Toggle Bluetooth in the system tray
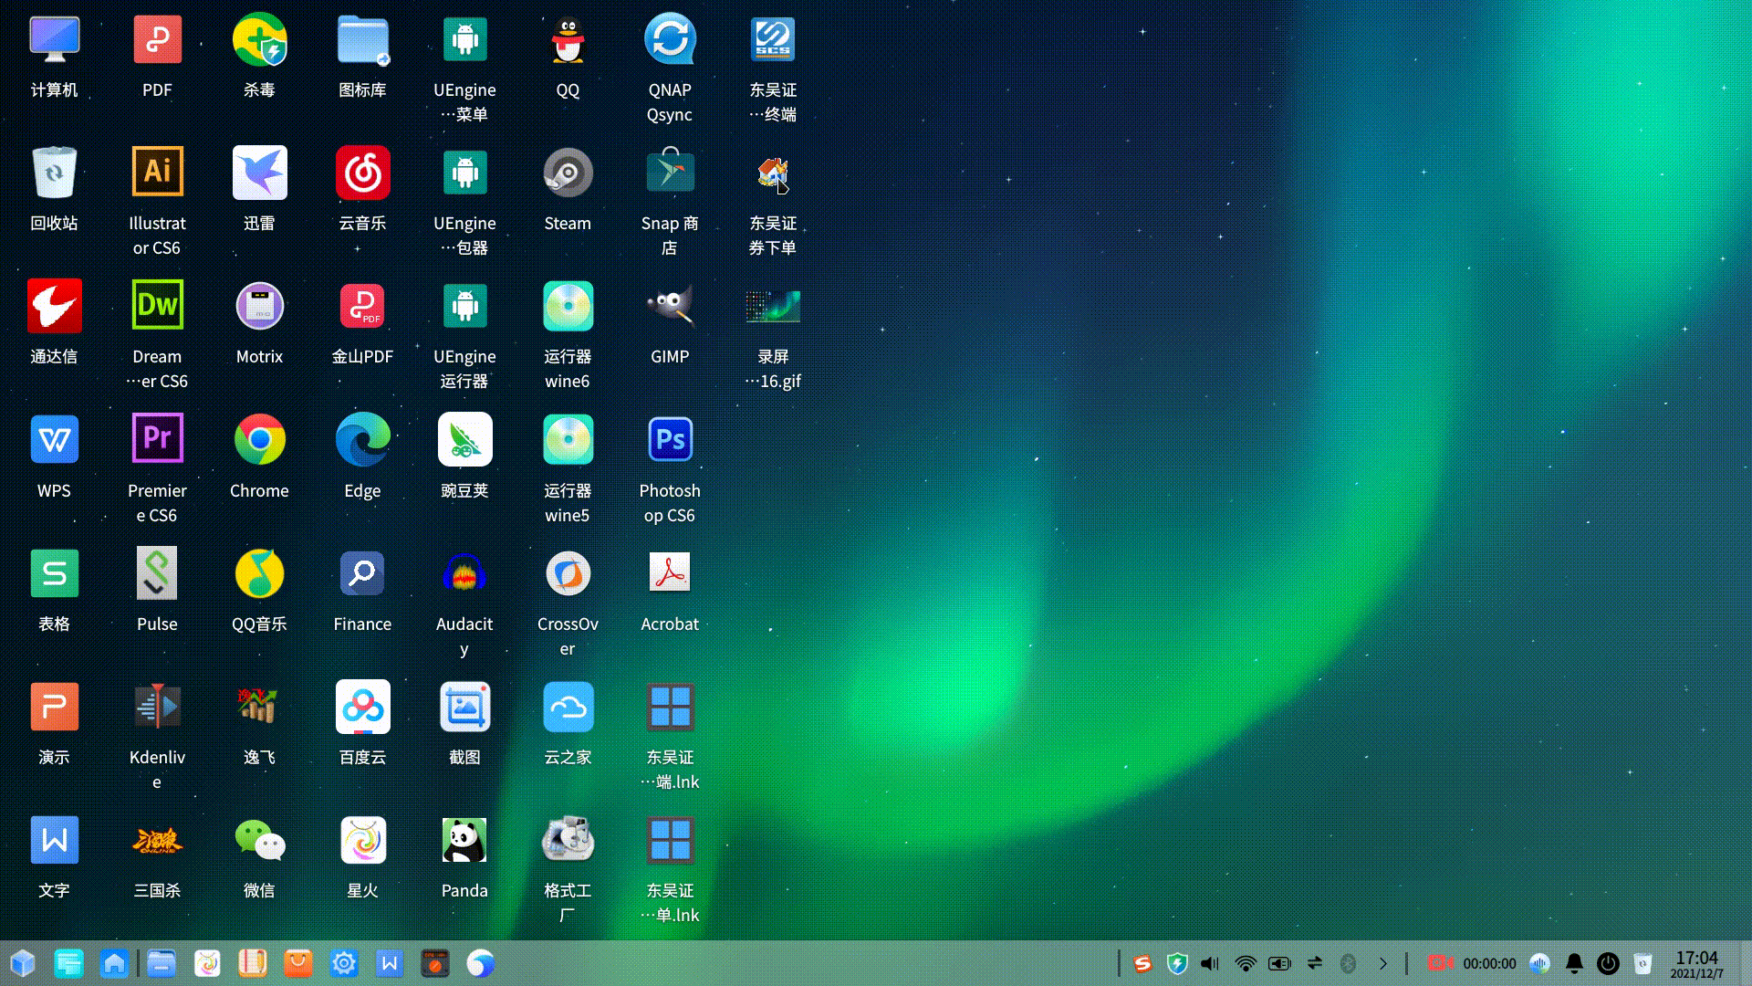The image size is (1752, 986). point(1350,963)
